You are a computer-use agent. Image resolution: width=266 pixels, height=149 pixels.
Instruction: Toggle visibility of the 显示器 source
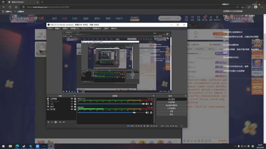click(x=72, y=109)
